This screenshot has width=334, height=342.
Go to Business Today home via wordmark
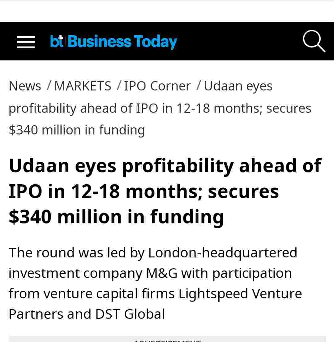[x=122, y=42]
